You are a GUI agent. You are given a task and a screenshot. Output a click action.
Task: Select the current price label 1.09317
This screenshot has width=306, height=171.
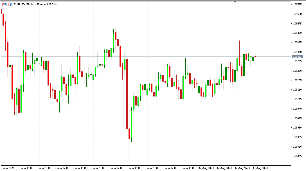(x=297, y=57)
